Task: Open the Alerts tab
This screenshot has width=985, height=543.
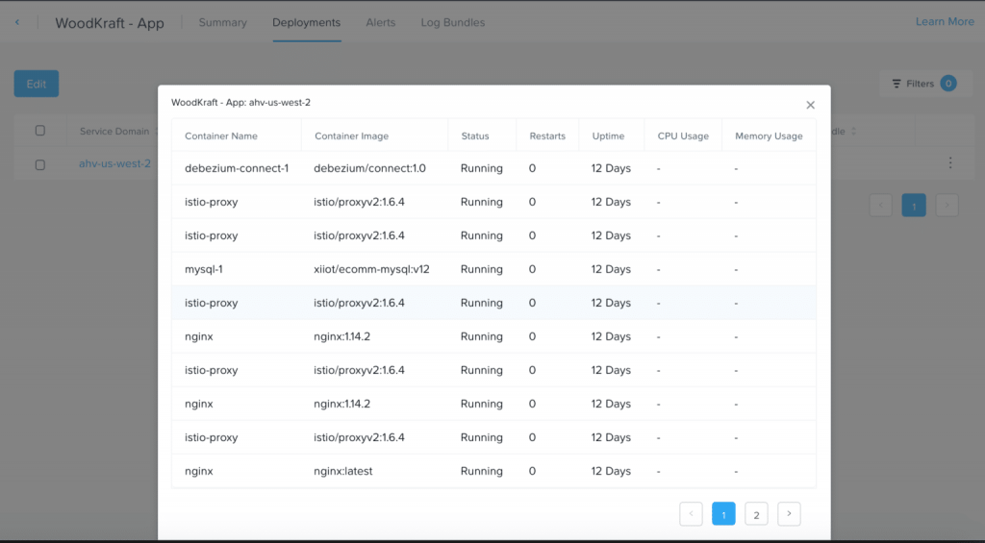Action: pyautogui.click(x=380, y=22)
